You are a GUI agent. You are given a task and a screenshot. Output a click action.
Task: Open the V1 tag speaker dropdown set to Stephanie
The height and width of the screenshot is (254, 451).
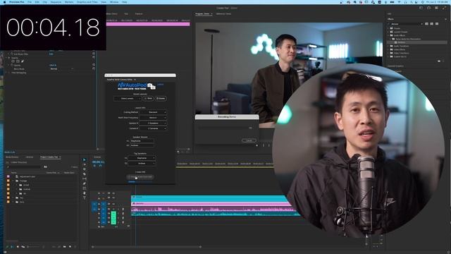pyautogui.click(x=142, y=158)
